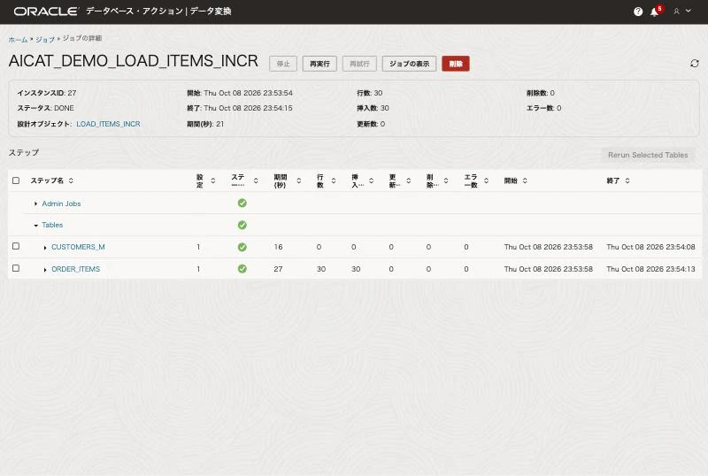Click インスタンスID: 27 text
Screen dimensions: 708x476
click(x=47, y=93)
